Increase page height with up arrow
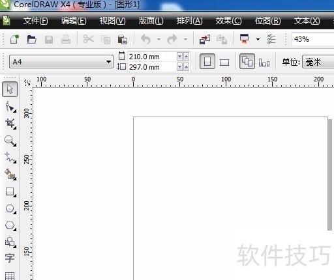Viewport: 334px width, 280px height. point(186,67)
